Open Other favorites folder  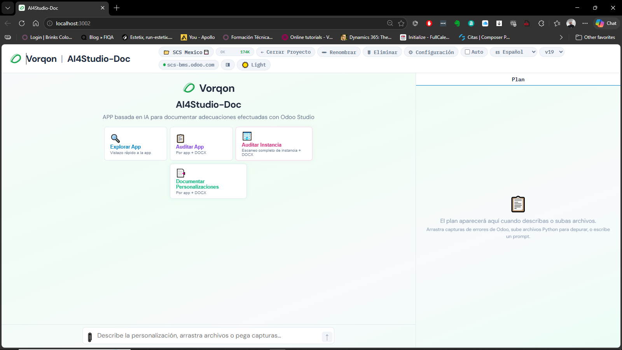(x=595, y=37)
